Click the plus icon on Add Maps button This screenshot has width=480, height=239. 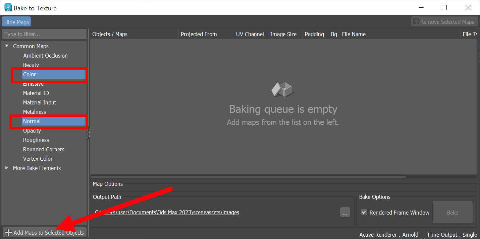click(x=8, y=233)
